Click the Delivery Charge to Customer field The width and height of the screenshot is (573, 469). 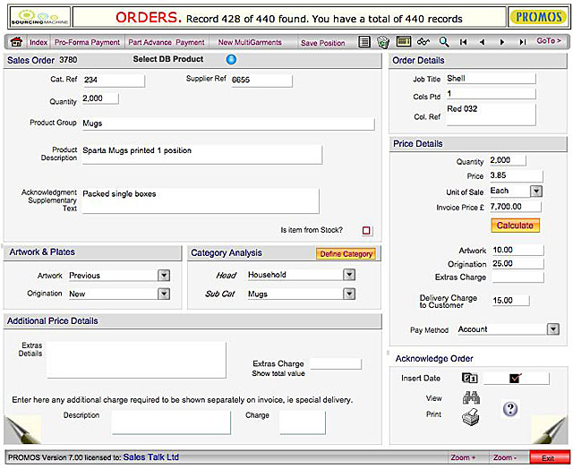pos(510,301)
